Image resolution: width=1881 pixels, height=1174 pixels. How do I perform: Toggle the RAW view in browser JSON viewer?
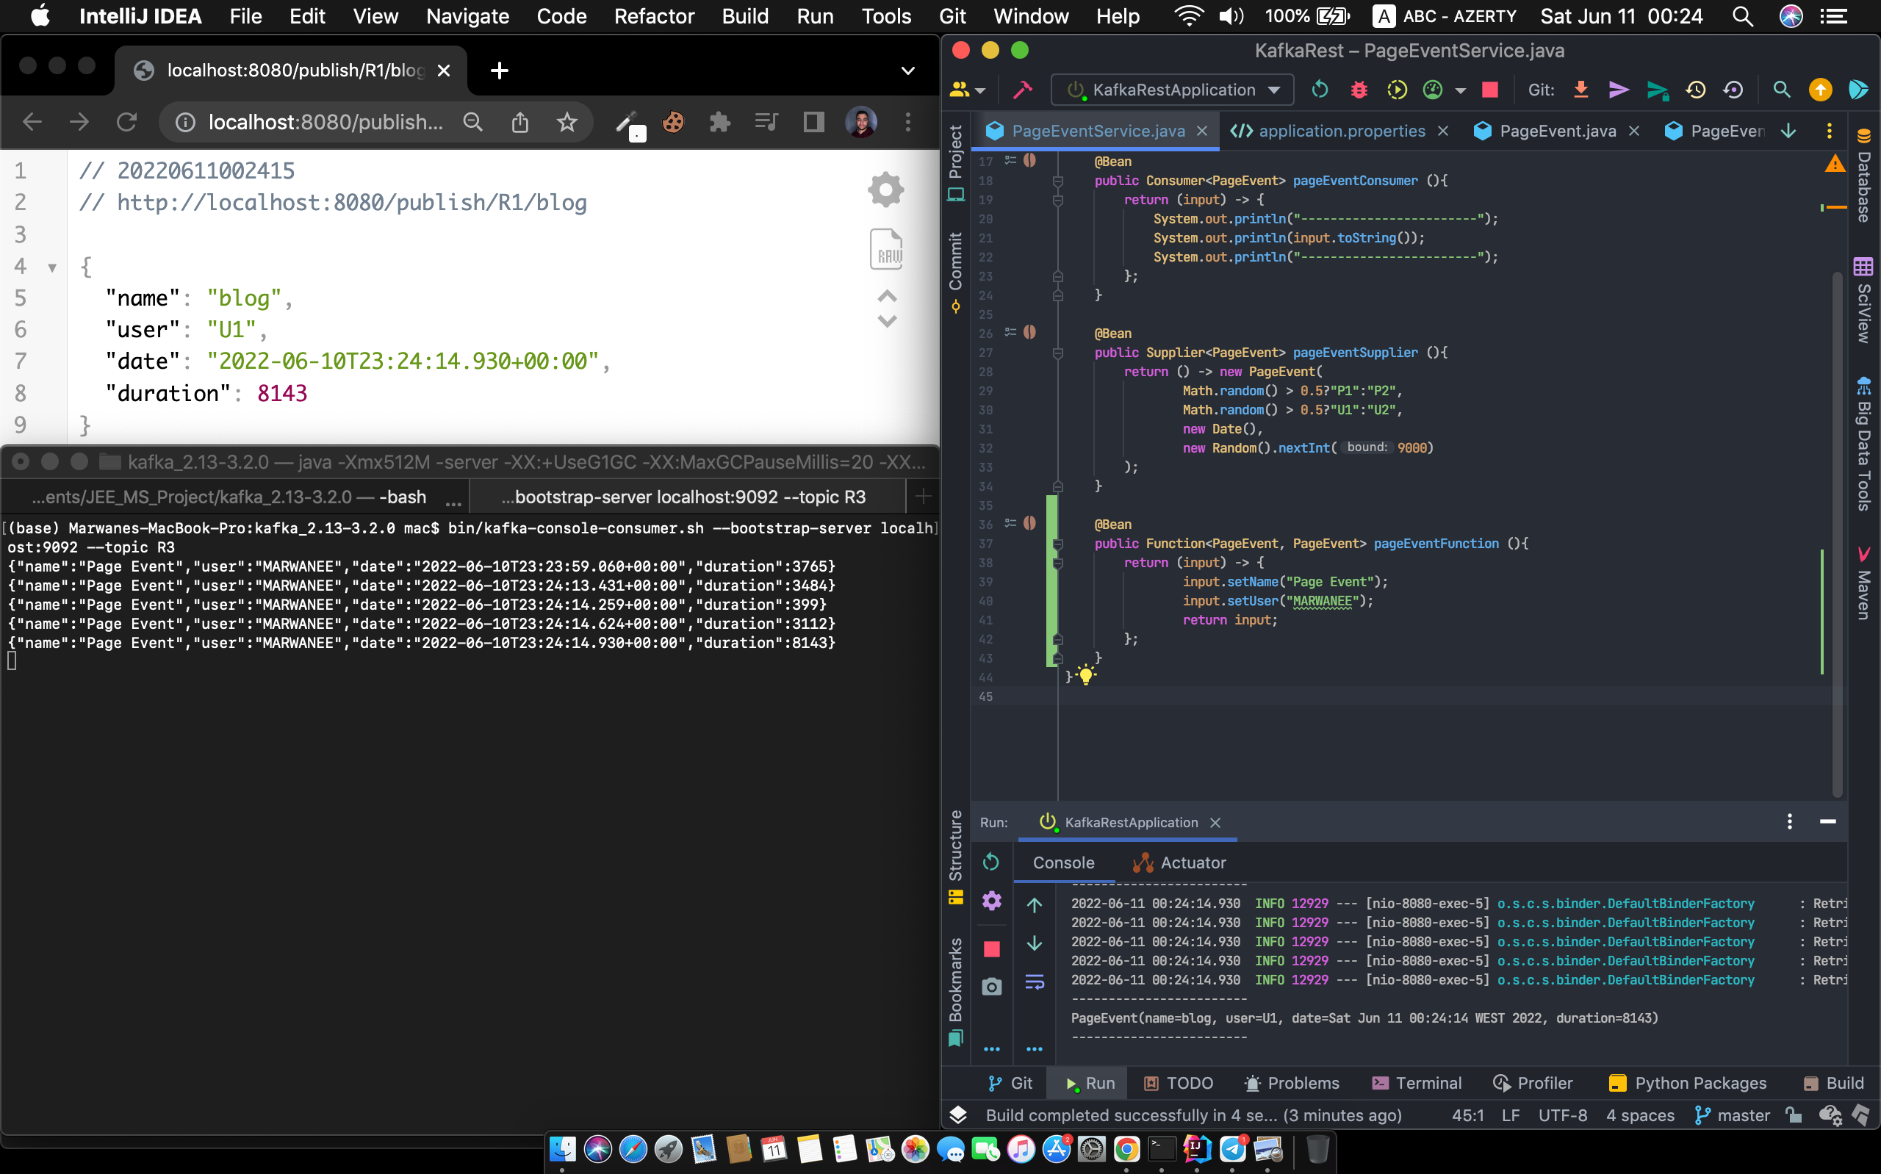[887, 250]
